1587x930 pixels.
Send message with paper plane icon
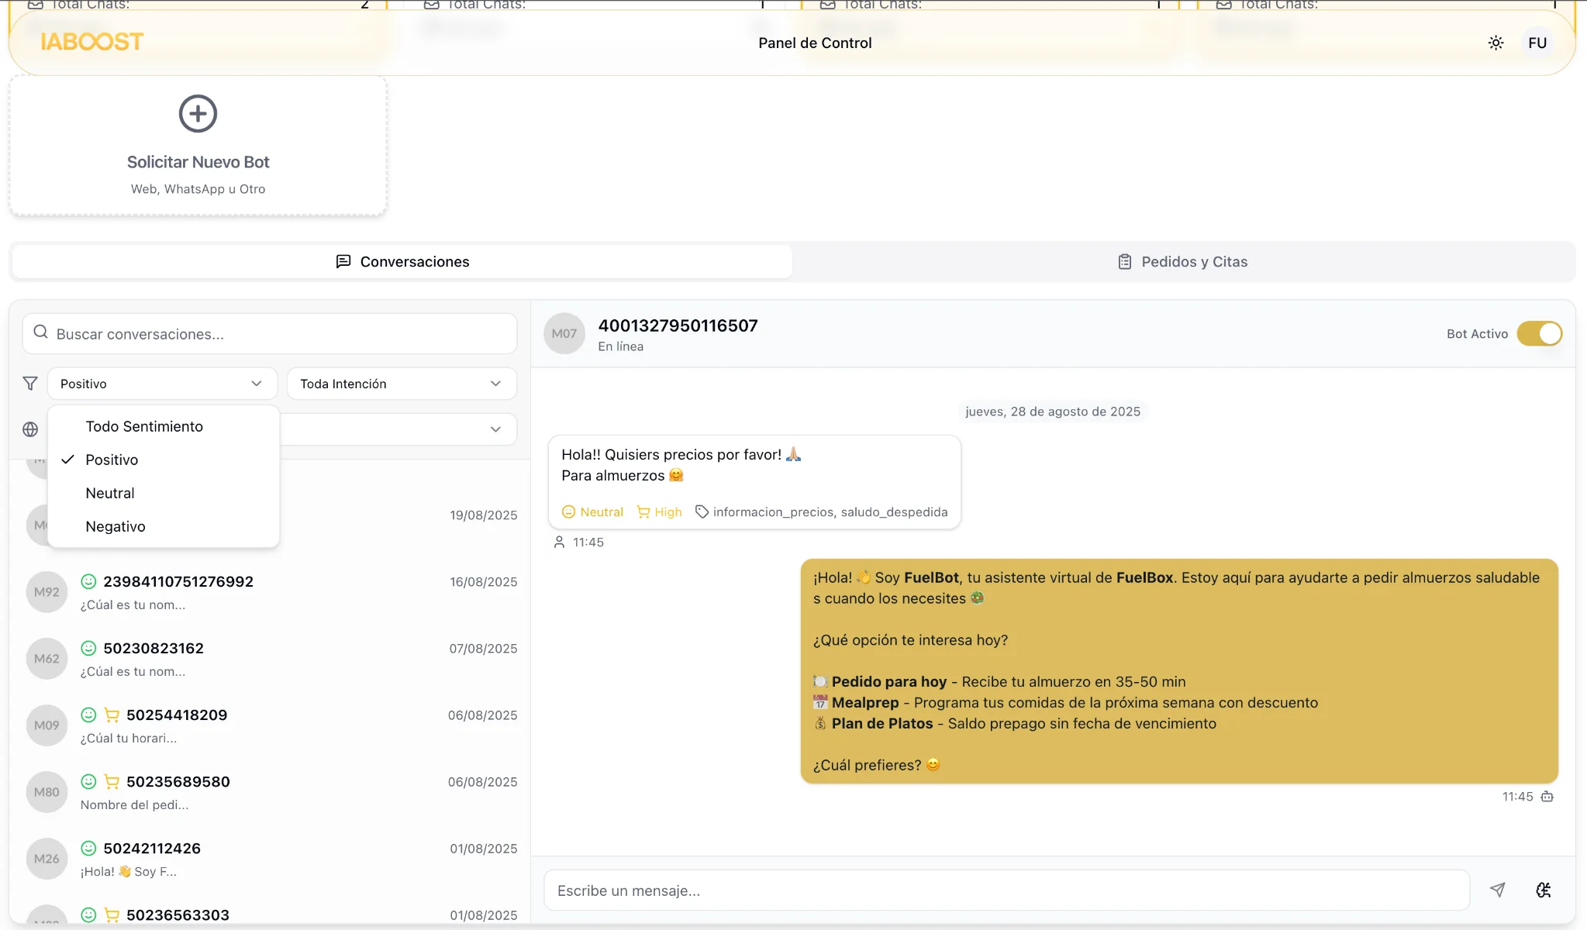point(1499,890)
